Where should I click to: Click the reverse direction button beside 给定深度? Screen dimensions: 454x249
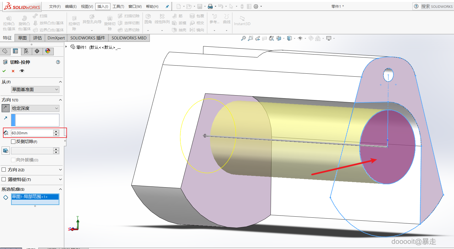click(x=5, y=108)
